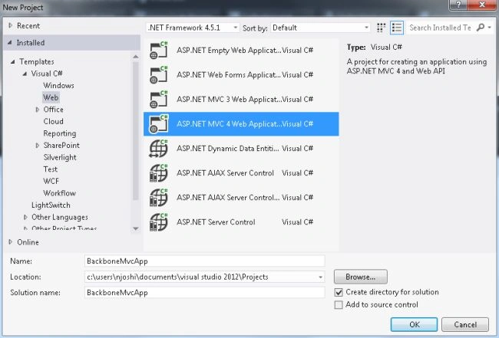Viewport: 499px width, 338px height.
Task: Switch to medium icons list view
Action: pyautogui.click(x=397, y=28)
